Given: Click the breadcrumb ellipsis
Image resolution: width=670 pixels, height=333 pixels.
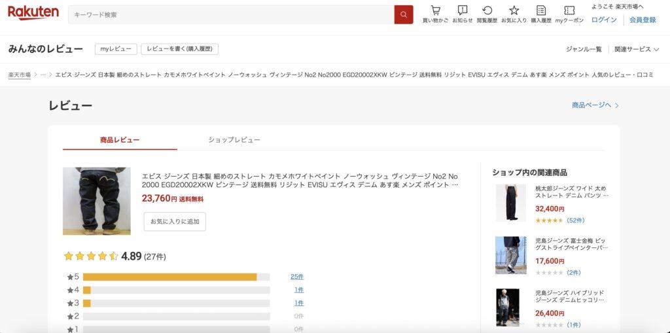Looking at the screenshot, I should [43, 75].
